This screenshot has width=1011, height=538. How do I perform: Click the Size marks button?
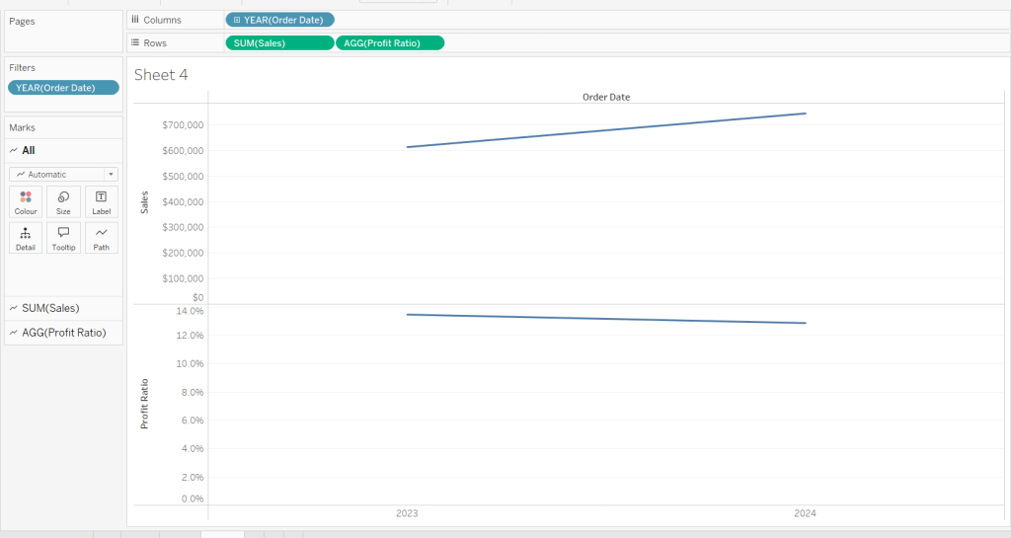point(63,201)
